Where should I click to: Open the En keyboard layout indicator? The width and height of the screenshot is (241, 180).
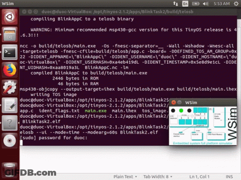tap(185, 3)
